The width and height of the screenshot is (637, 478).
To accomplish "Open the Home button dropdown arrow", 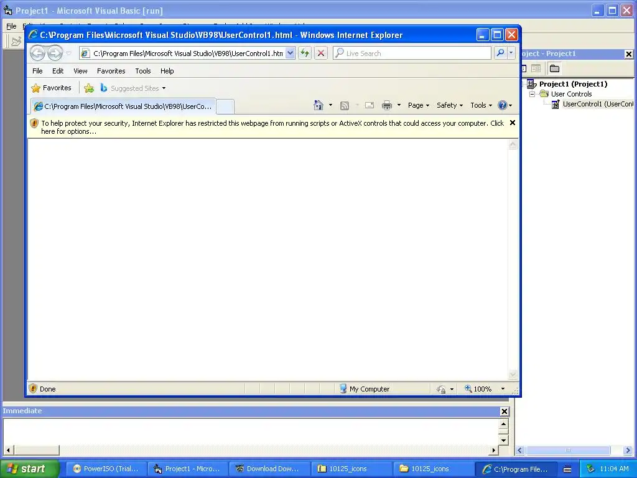I will tap(330, 105).
